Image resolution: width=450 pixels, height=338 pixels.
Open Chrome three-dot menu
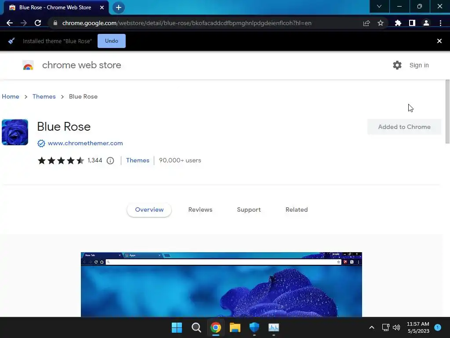point(440,23)
